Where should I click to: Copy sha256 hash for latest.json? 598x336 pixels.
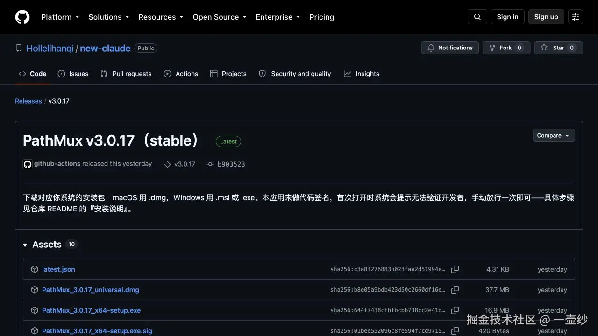[x=455, y=269]
